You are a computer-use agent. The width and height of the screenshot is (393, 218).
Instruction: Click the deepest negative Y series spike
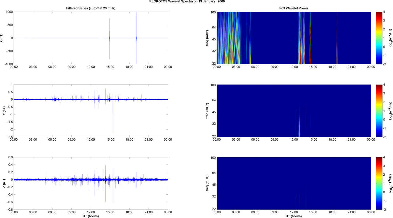113,123
